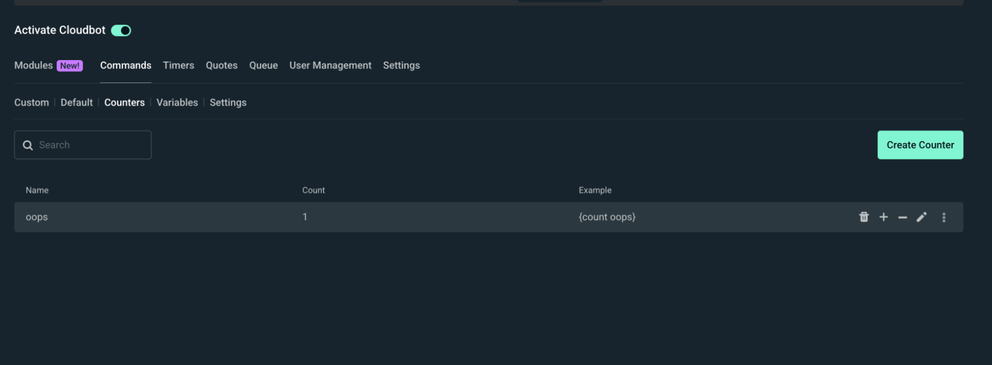Select the User Management tab

tap(331, 65)
